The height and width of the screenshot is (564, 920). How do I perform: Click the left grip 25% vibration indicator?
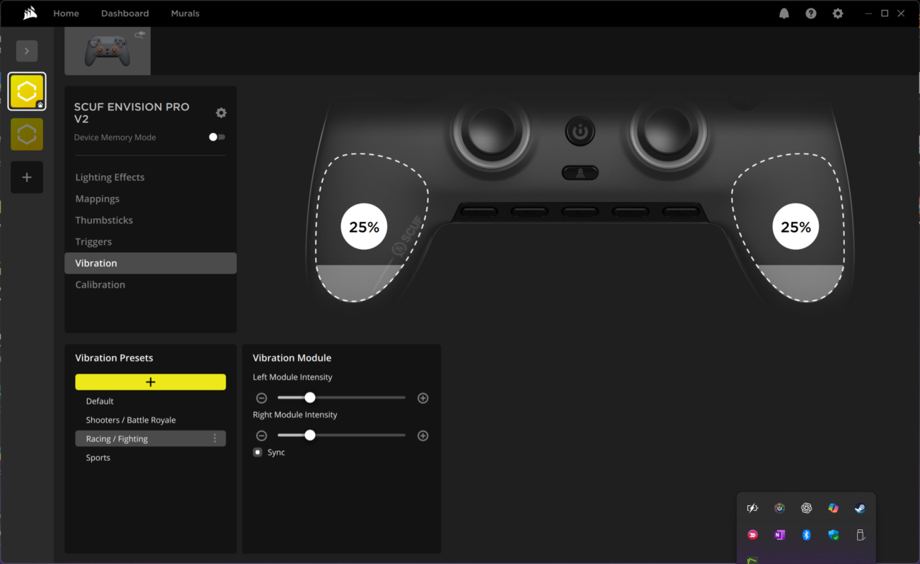tap(364, 227)
